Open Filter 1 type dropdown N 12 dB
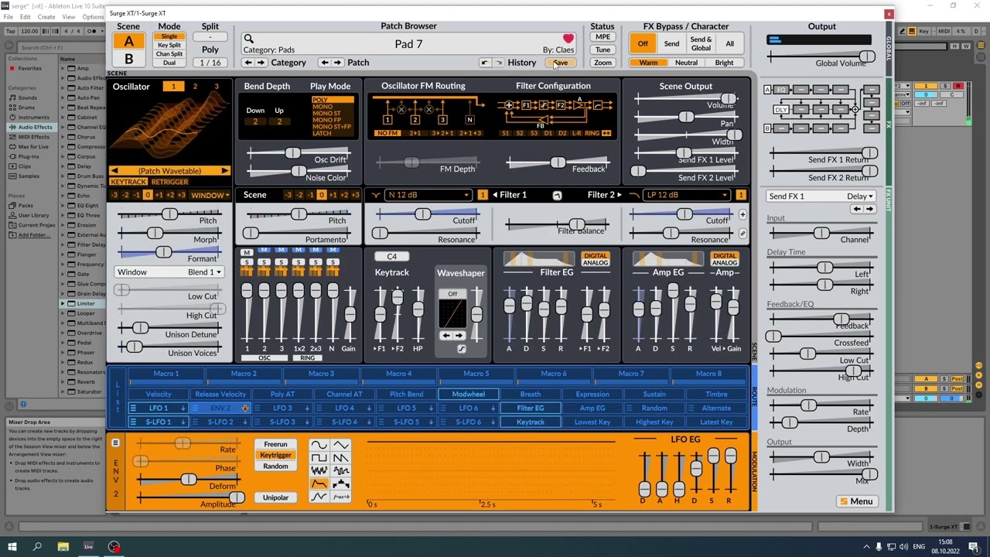Image resolution: width=990 pixels, height=557 pixels. click(428, 195)
